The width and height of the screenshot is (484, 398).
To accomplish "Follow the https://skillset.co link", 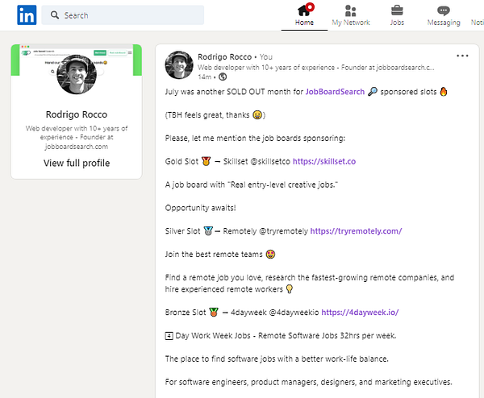I will click(324, 162).
